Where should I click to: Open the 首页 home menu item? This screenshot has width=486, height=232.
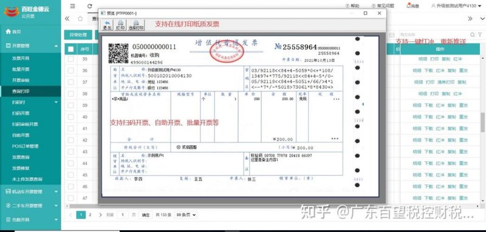click(13, 32)
